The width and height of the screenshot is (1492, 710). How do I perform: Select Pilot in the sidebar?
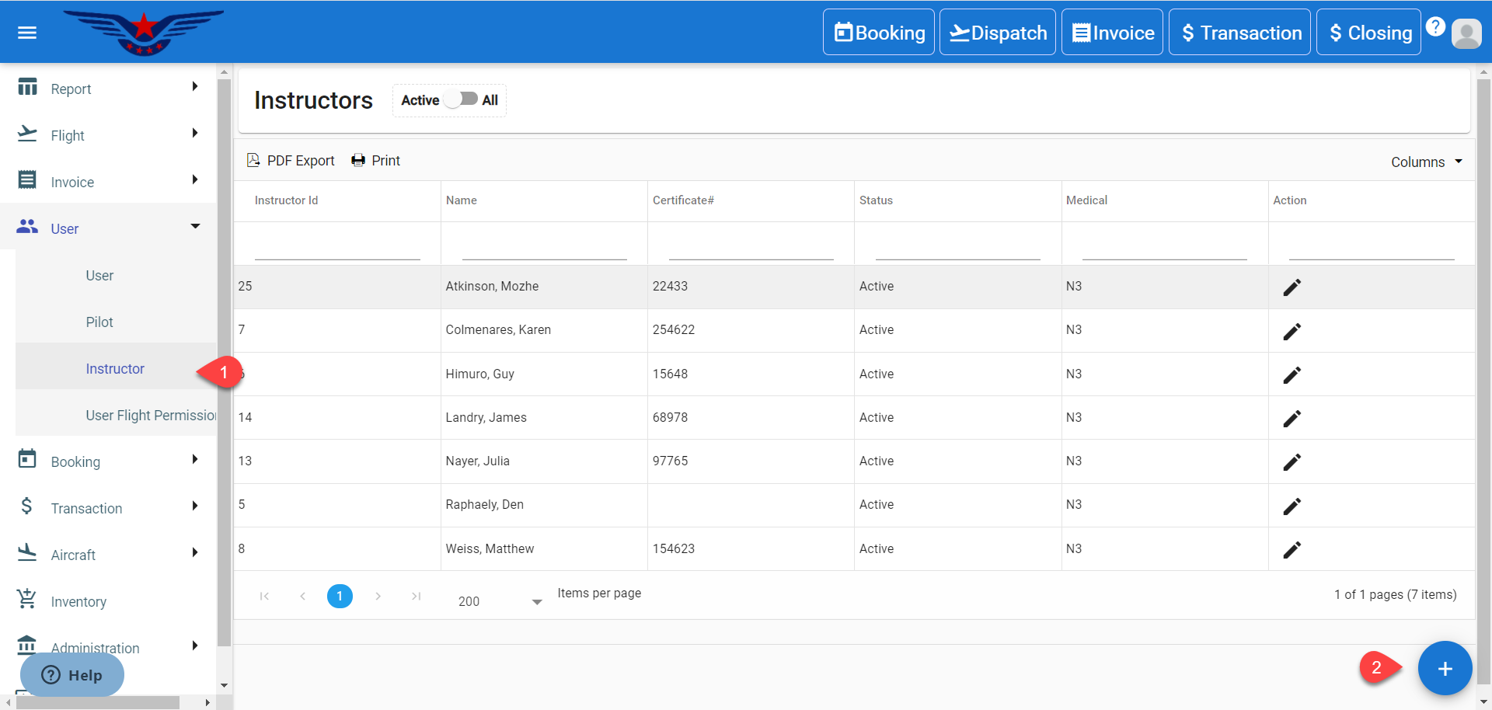(x=99, y=322)
